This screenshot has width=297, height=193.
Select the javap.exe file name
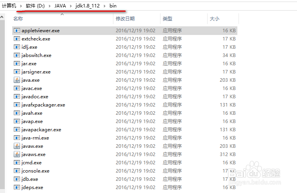(32, 121)
